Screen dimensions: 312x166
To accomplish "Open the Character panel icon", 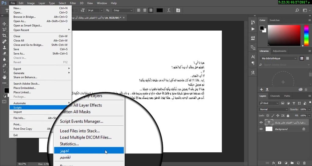I will tap(253, 57).
